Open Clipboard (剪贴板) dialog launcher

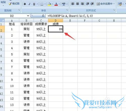(19, 10)
